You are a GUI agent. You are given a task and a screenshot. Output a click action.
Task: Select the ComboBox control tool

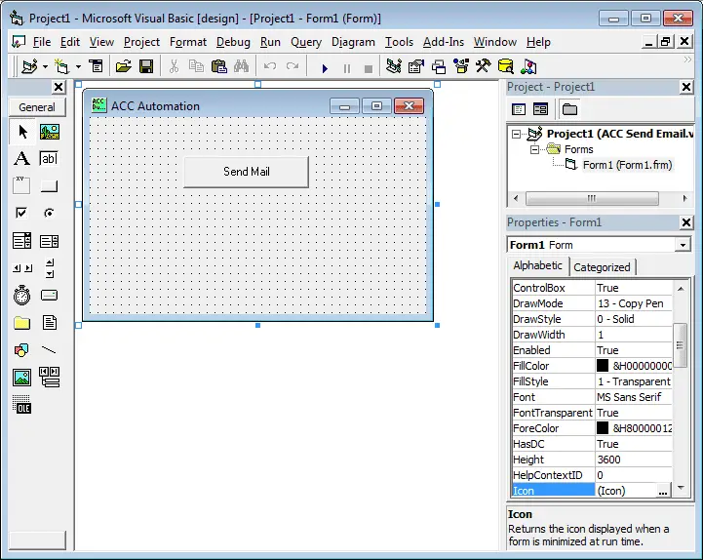(x=22, y=241)
